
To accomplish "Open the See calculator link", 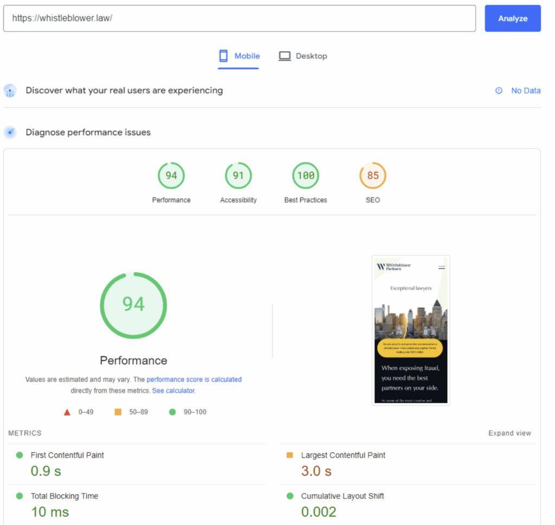I will tap(173, 391).
